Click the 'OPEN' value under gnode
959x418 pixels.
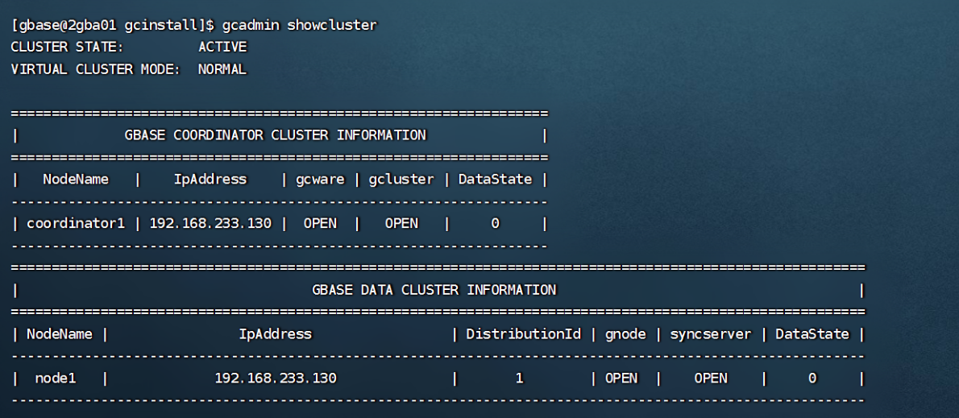click(621, 379)
